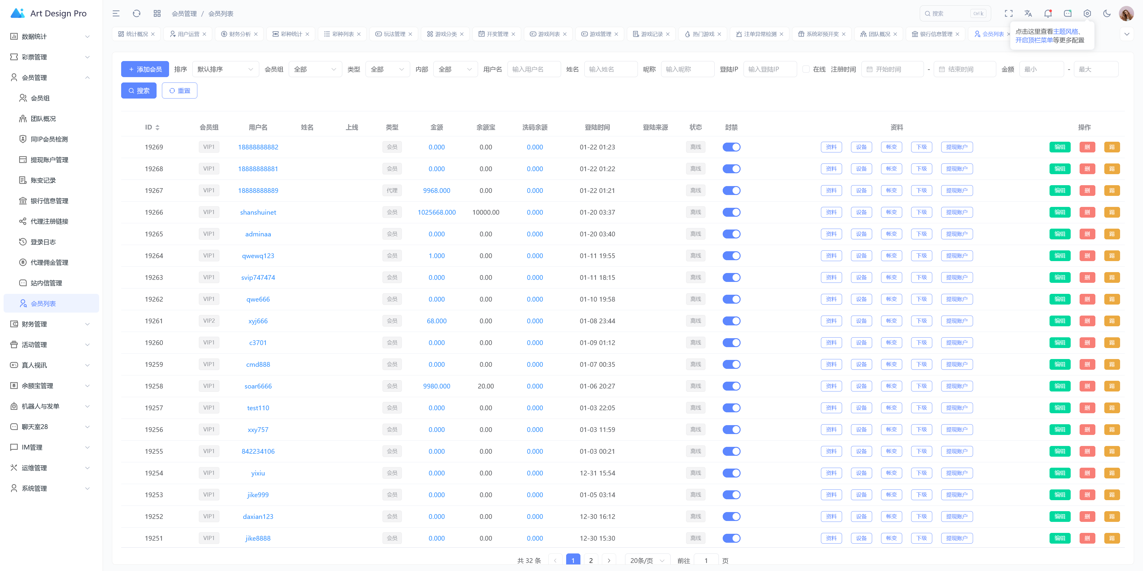Viewport: 1143px width, 571px height.
Task: Click the language translation icon
Action: click(x=1028, y=13)
